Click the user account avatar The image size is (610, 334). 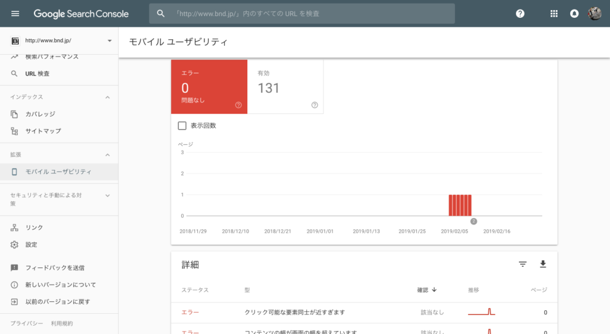point(595,14)
